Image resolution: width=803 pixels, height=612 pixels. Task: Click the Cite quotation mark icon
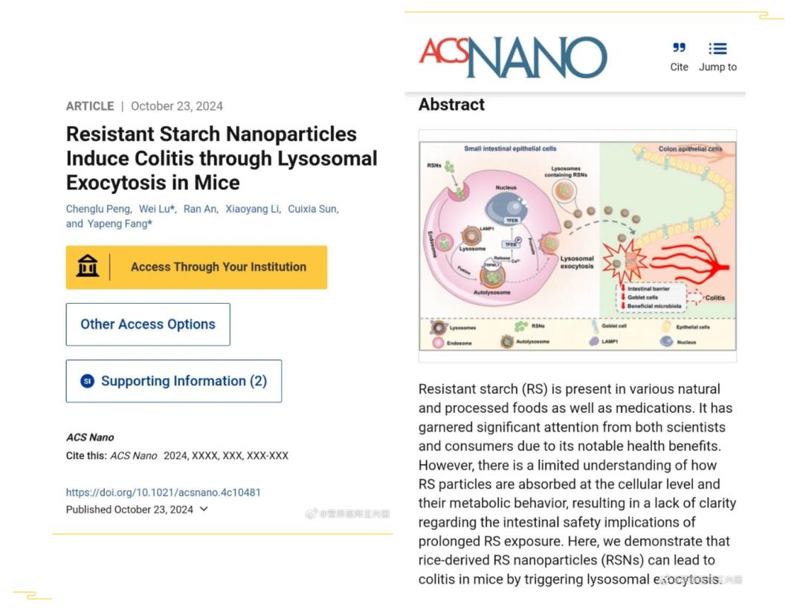(679, 48)
